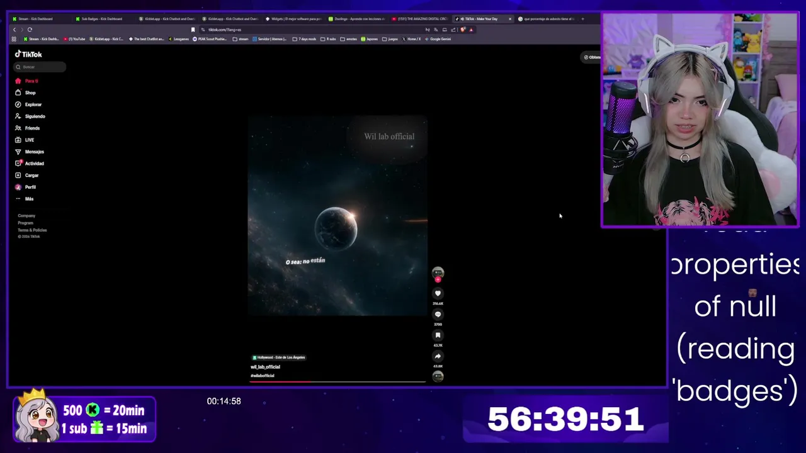Save the video with the bookmark icon
The height and width of the screenshot is (453, 806).
tap(438, 335)
